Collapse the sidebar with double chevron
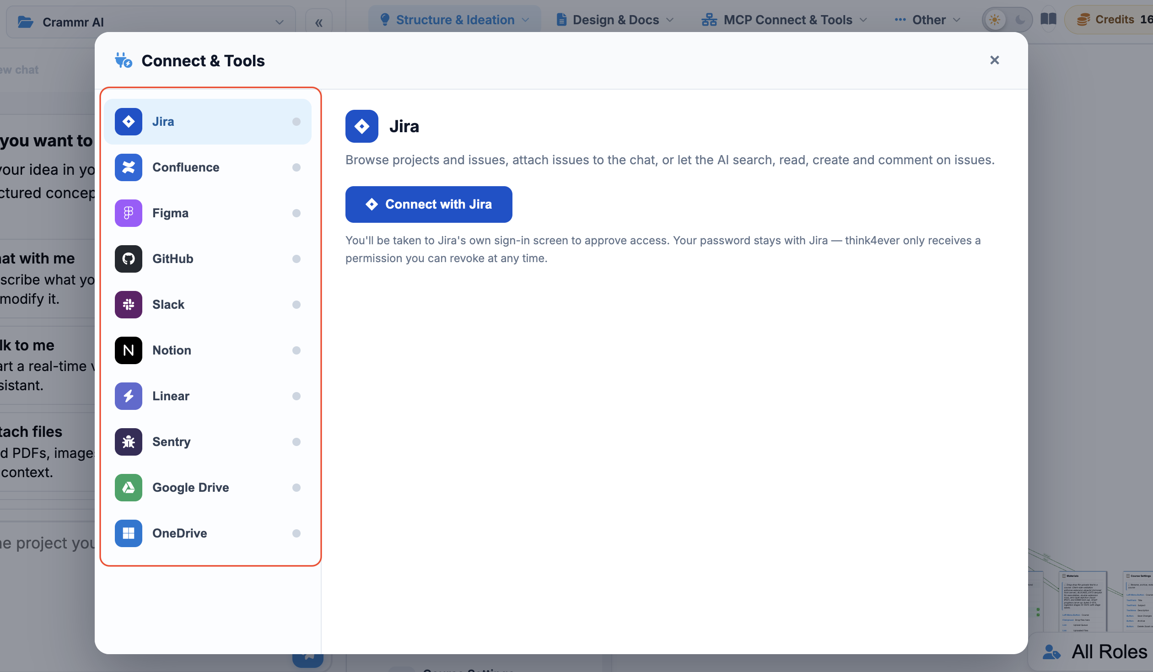Image resolution: width=1153 pixels, height=672 pixels. click(x=319, y=23)
